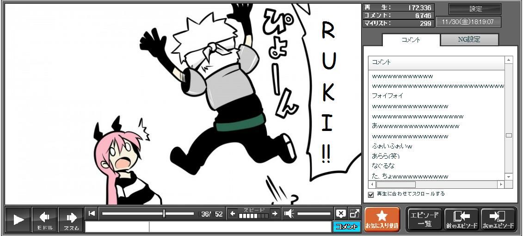Click the モドル back arrow button
Image resolution: width=523 pixels, height=236 pixels.
pos(45,219)
